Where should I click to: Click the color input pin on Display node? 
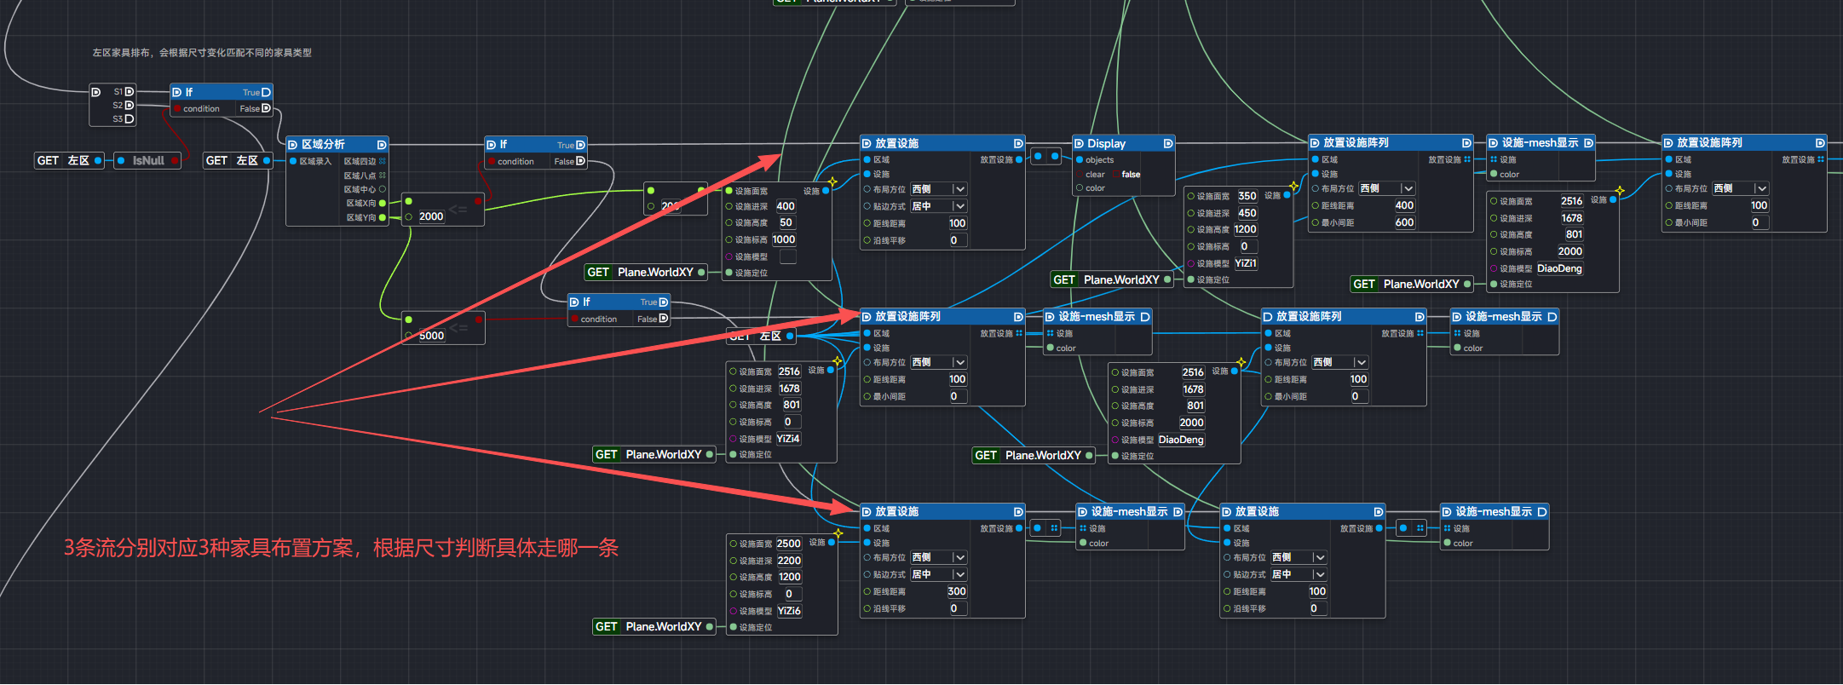click(x=1080, y=188)
